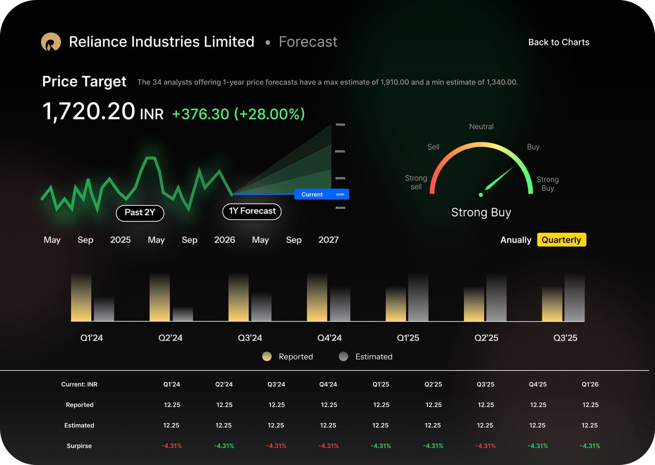Click the Estimated row label in table
This screenshot has width=655, height=465.
79,425
